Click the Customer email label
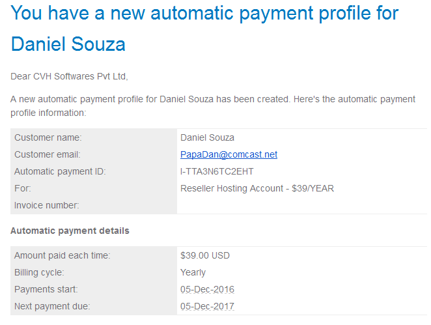Viewport: 431px width, 325px height. tap(48, 154)
